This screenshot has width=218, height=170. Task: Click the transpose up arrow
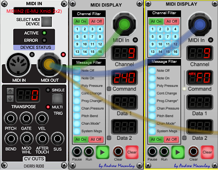(10, 91)
